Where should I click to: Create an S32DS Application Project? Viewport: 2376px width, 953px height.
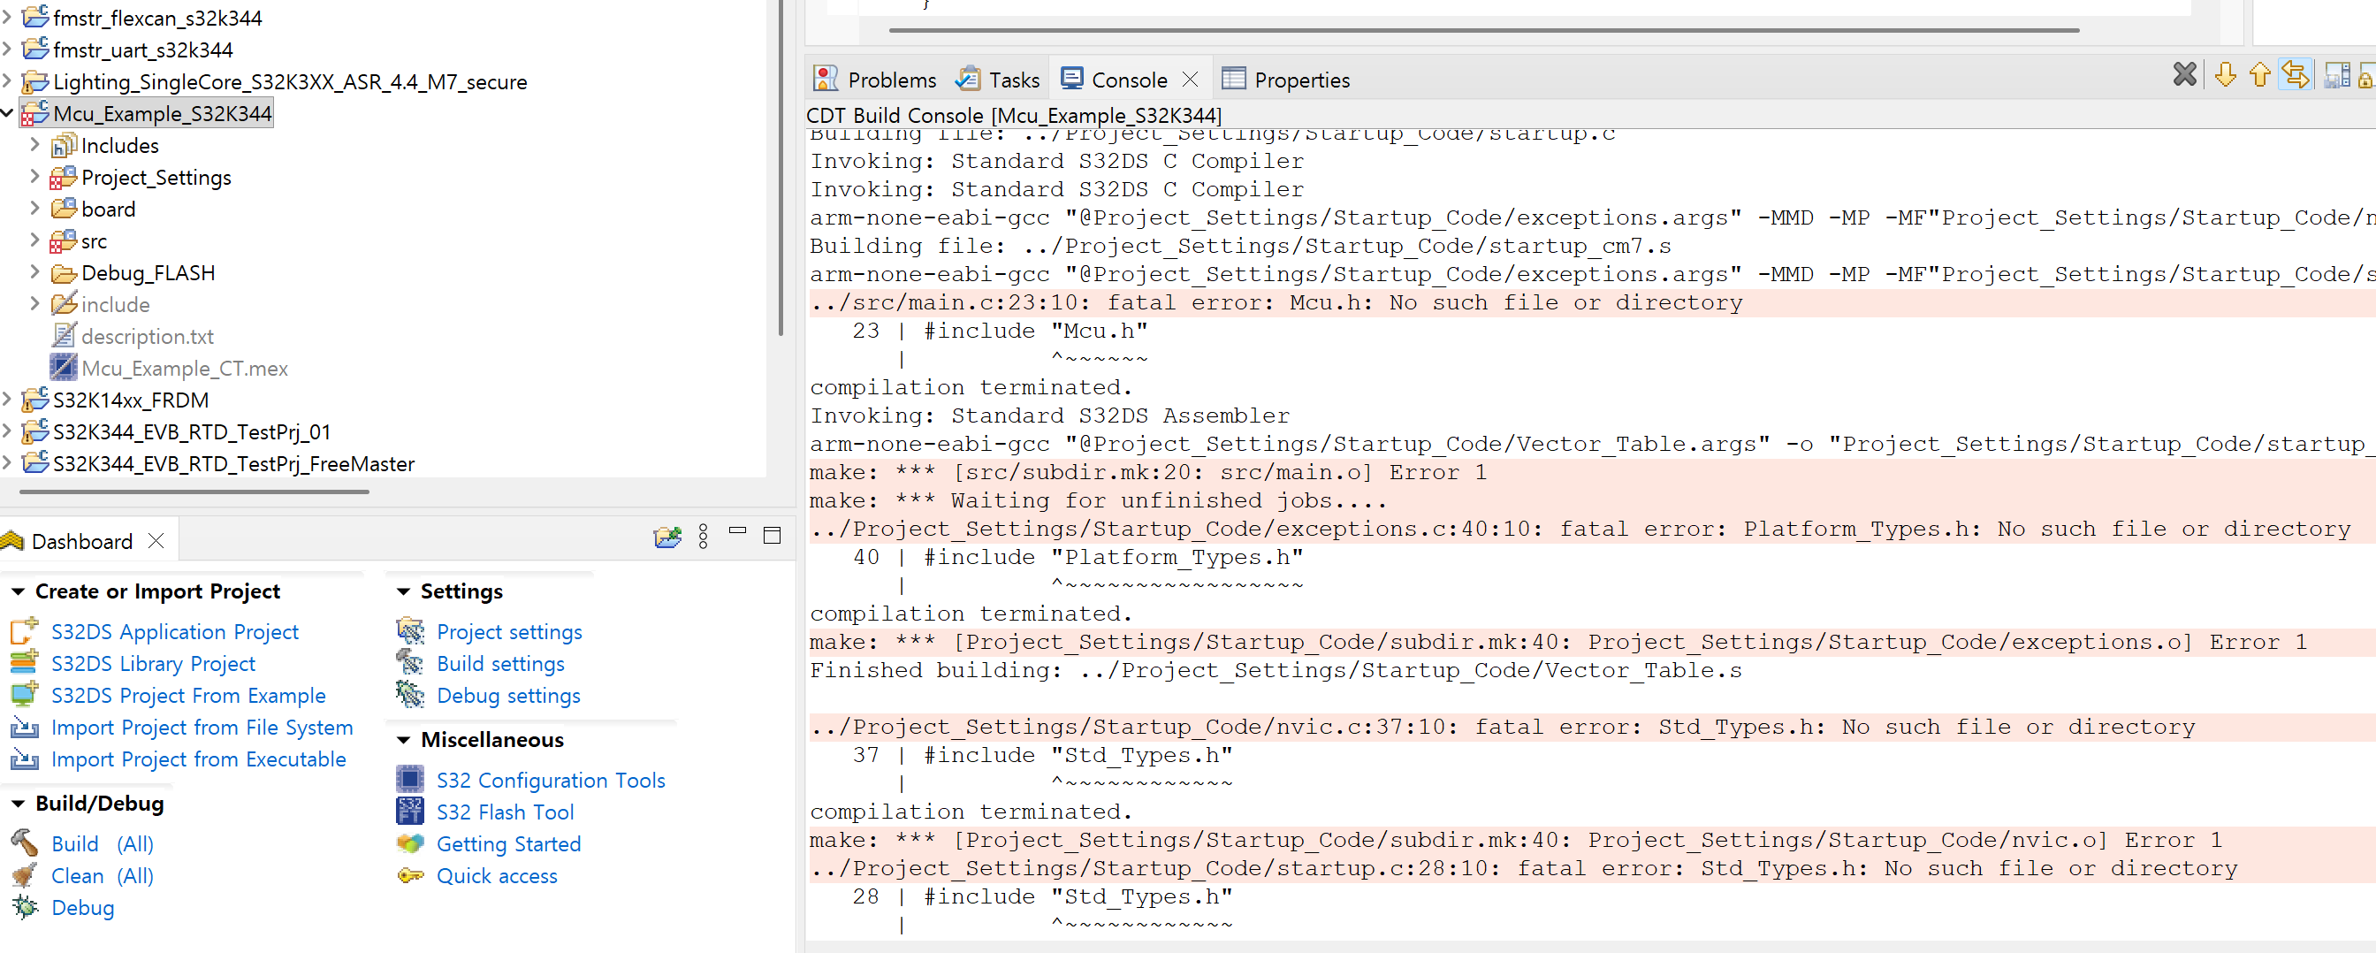(174, 631)
